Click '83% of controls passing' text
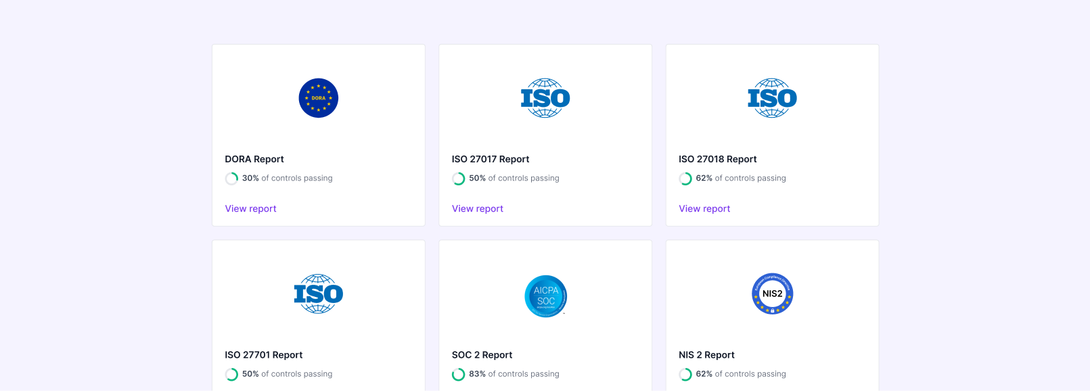The width and height of the screenshot is (1090, 391). (514, 373)
